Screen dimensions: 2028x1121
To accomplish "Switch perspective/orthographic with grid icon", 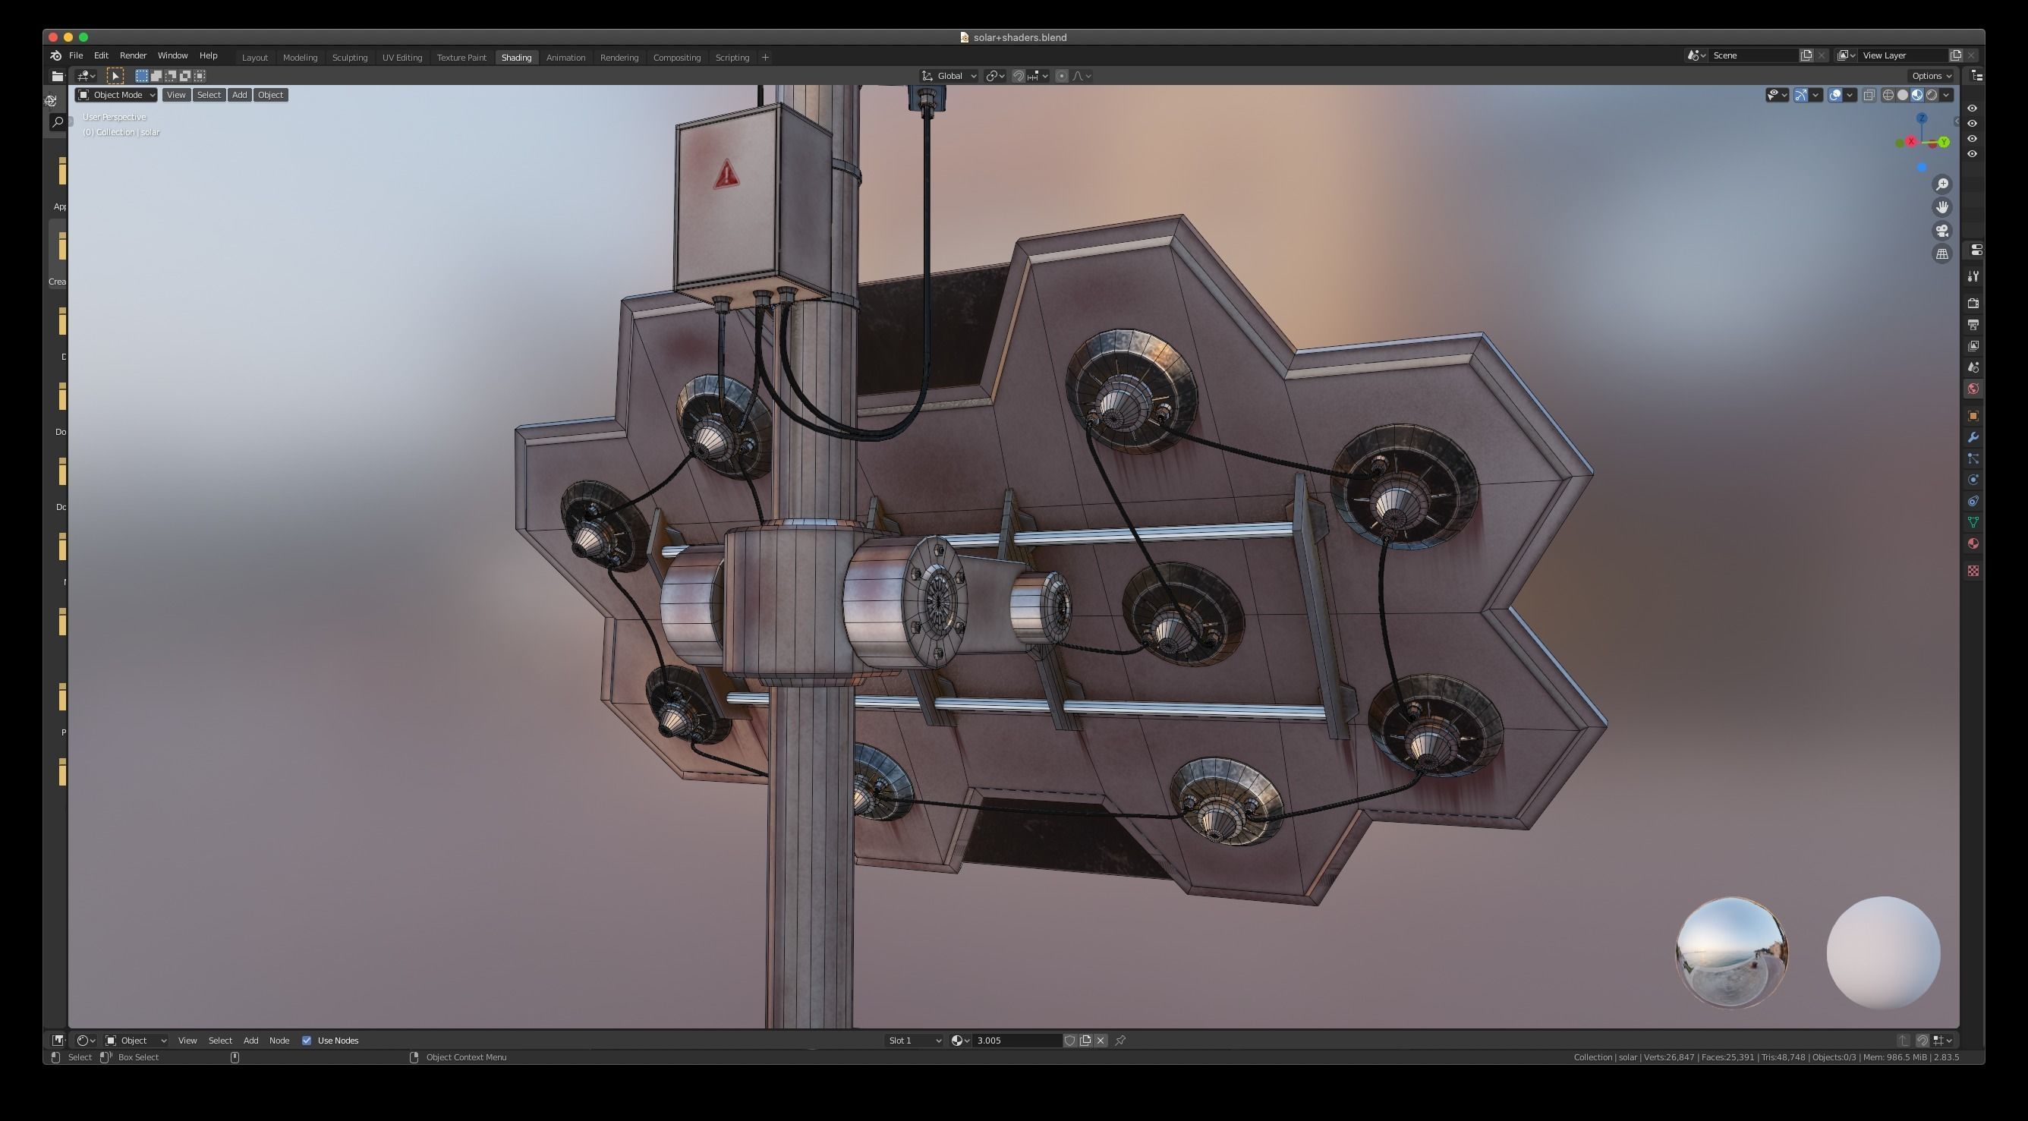I will [x=1942, y=253].
